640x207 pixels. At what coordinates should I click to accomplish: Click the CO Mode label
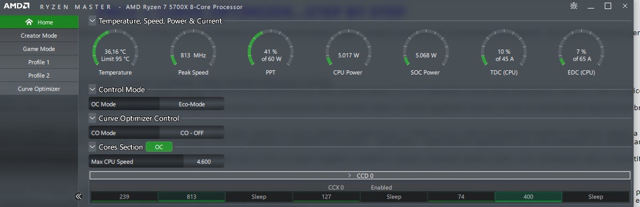[104, 133]
